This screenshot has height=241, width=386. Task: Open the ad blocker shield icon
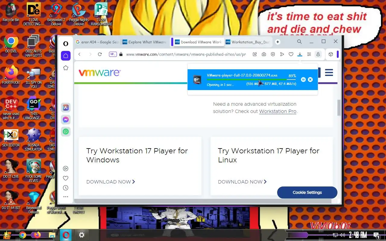coord(273,54)
